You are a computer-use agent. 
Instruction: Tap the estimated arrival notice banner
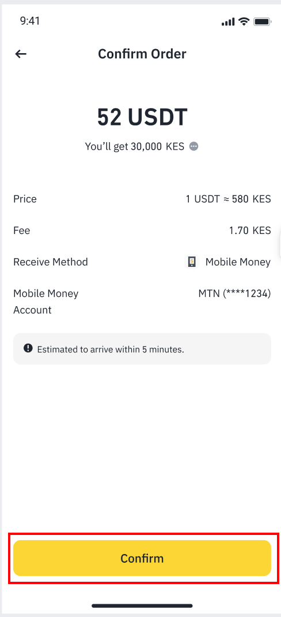click(x=142, y=348)
